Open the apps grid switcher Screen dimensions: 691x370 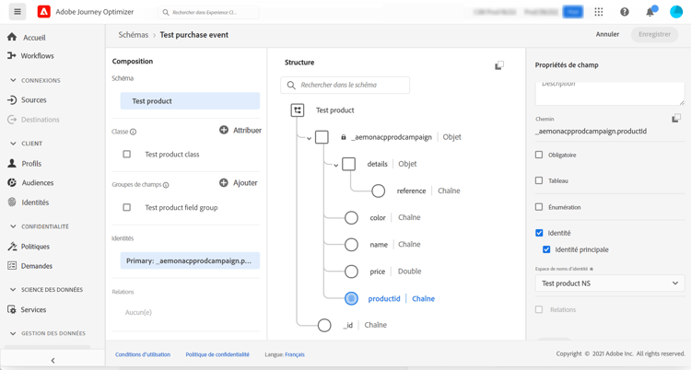point(599,12)
